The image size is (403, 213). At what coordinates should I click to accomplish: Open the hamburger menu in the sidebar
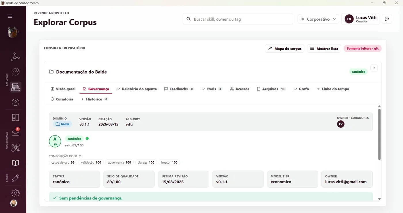pos(10,16)
